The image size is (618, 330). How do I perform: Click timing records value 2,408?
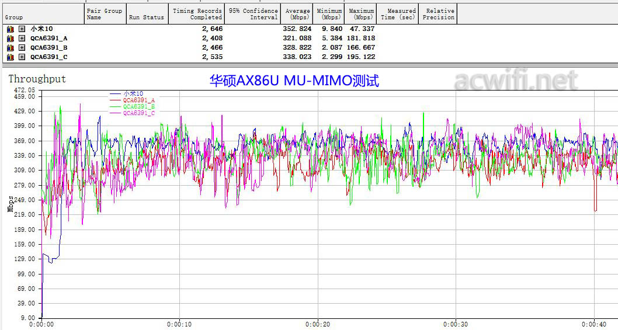click(x=213, y=38)
